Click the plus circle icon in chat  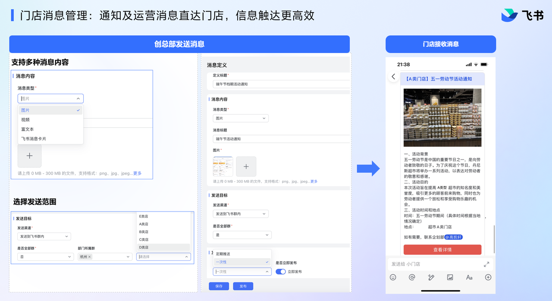(488, 277)
